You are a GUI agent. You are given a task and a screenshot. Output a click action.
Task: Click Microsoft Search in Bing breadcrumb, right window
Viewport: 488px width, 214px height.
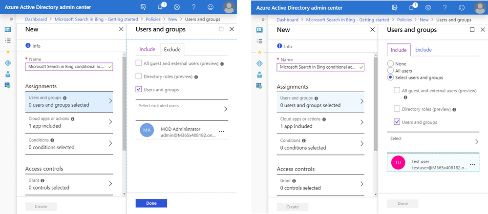pos(348,20)
